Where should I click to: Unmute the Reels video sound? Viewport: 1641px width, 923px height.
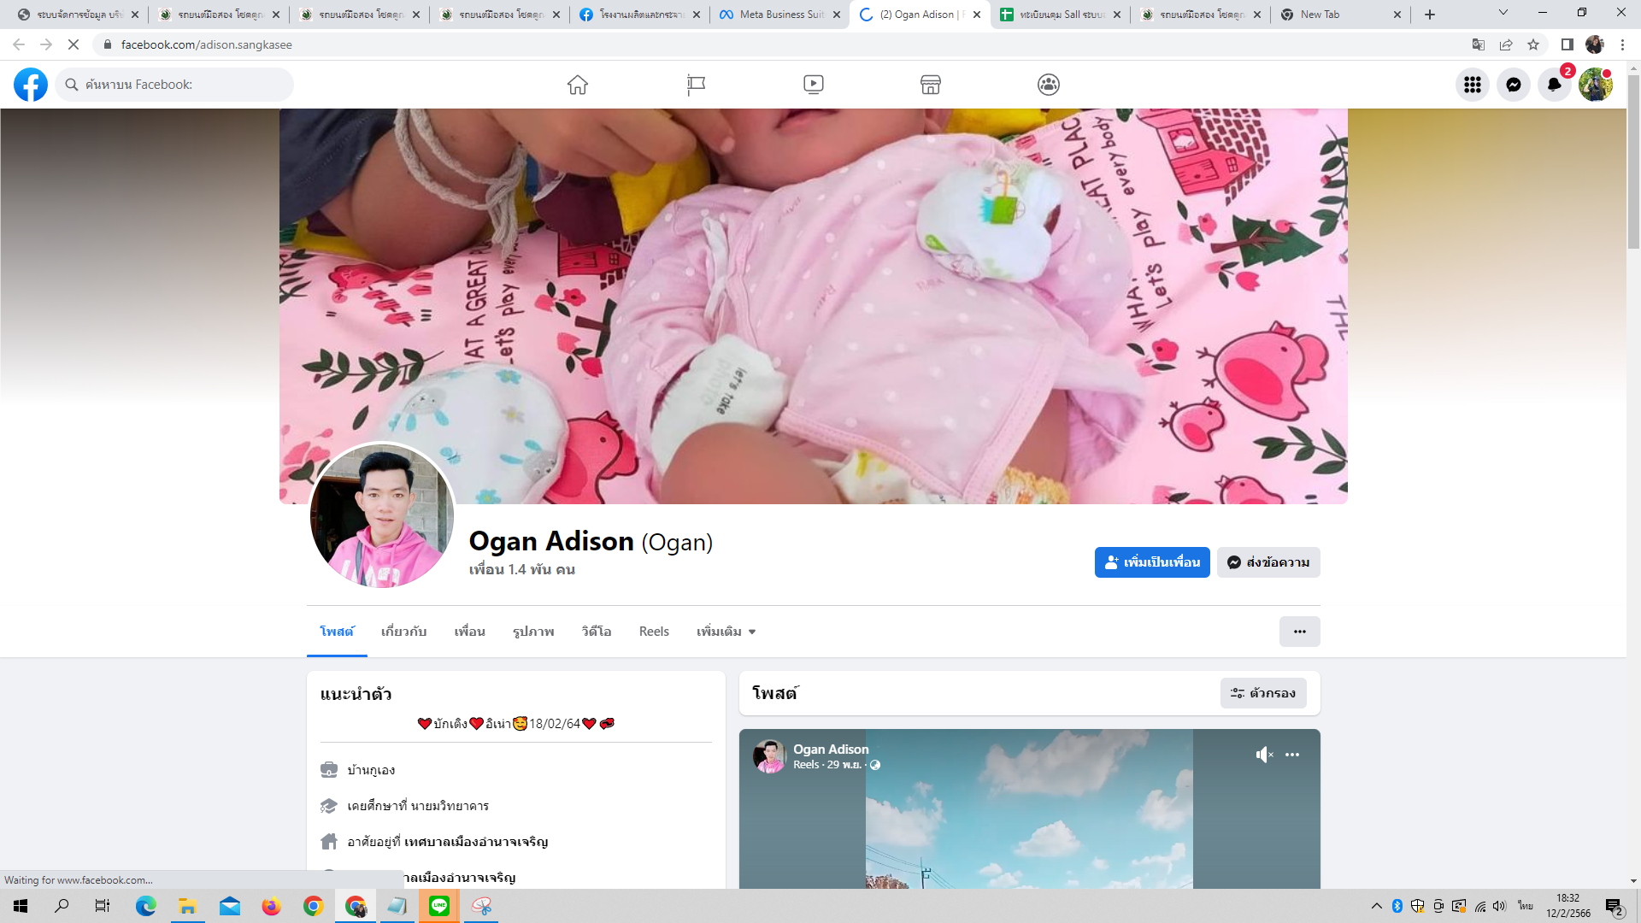[1264, 755]
